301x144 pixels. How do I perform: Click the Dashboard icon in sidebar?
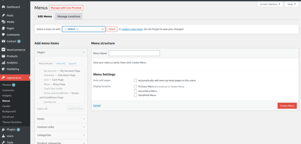click(4, 7)
